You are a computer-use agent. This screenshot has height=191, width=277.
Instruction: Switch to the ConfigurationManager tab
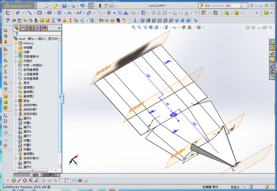[x=30, y=28]
